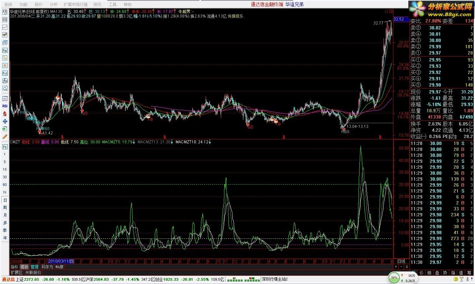Click the 另存为 button
Viewport: 475px width, 284px height.
click(47, 267)
